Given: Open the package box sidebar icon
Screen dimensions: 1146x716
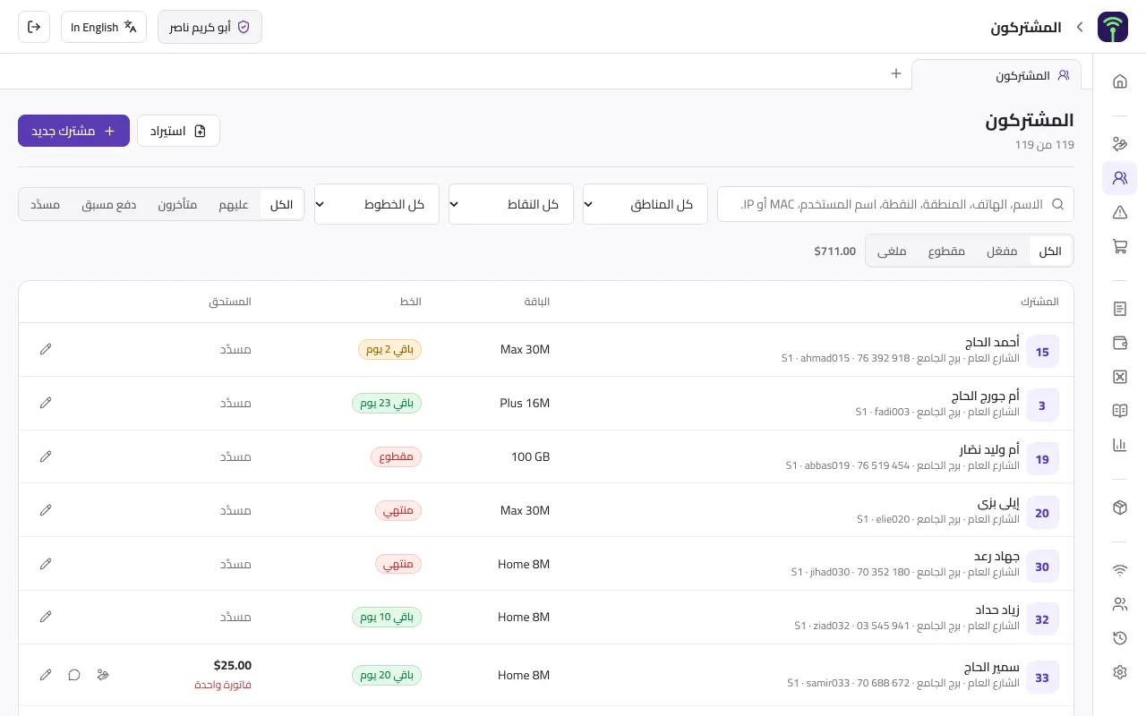Looking at the screenshot, I should tap(1119, 507).
